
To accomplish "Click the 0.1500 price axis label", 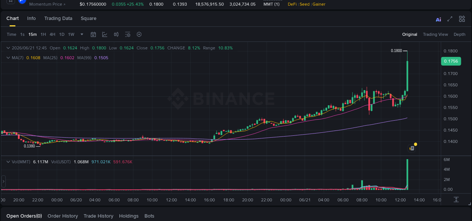I will pos(450,119).
